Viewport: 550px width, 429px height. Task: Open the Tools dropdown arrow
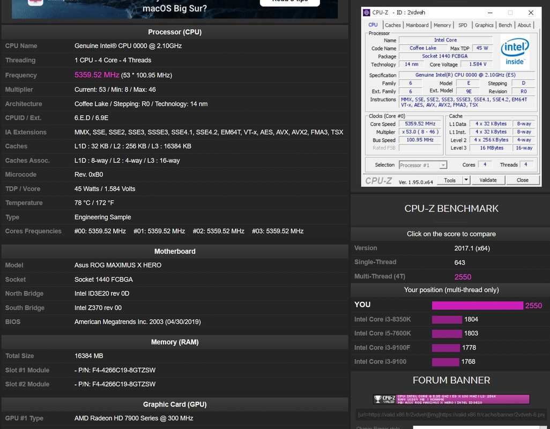pos(466,180)
